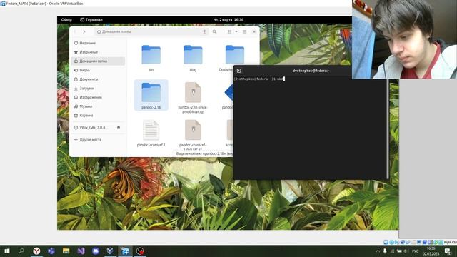Open VirtualBox Manager from the taskbar

click(110, 251)
